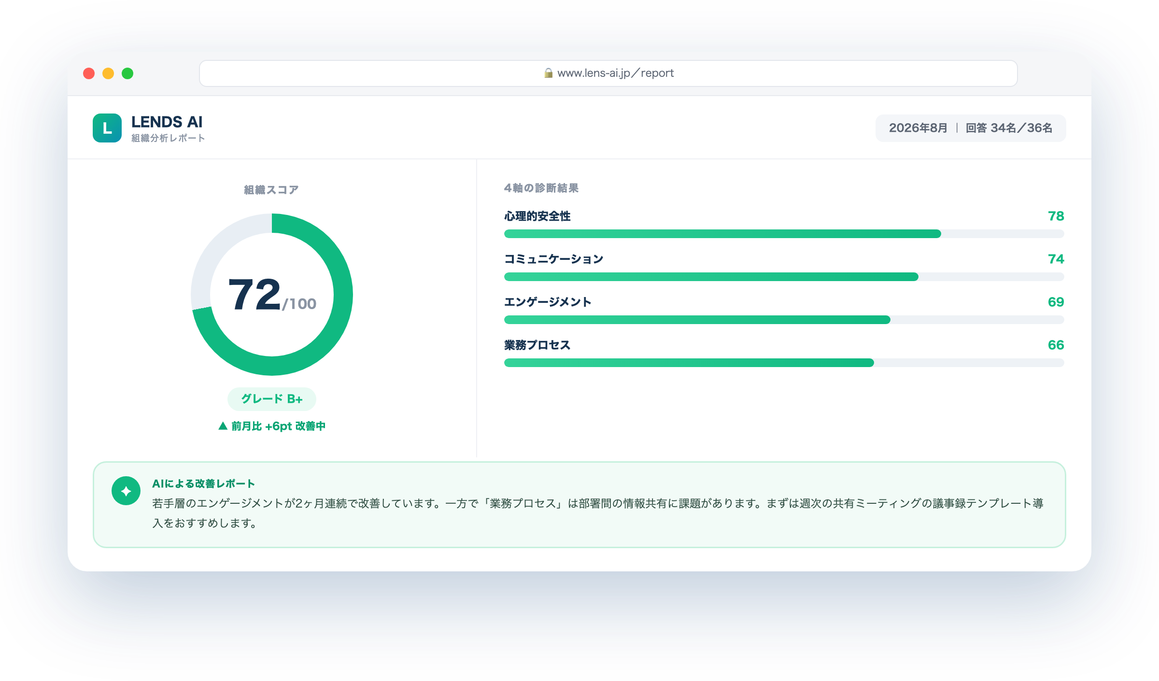Screen dimensions: 1159x681
Task: Click the green LENDS AI logo icon
Action: click(107, 128)
